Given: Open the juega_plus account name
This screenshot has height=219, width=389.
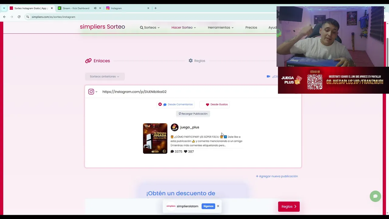Looking at the screenshot, I should click(190, 127).
